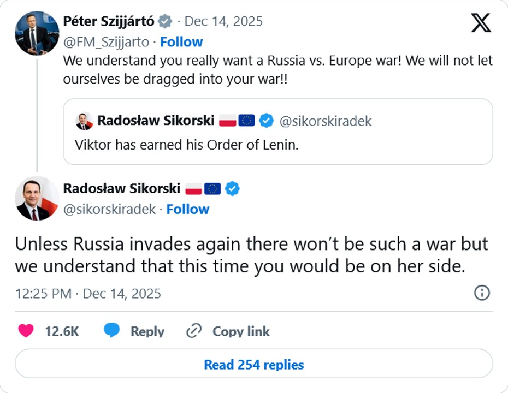
Task: Open Péter Szijjártó's profile picture
Action: [x=37, y=33]
